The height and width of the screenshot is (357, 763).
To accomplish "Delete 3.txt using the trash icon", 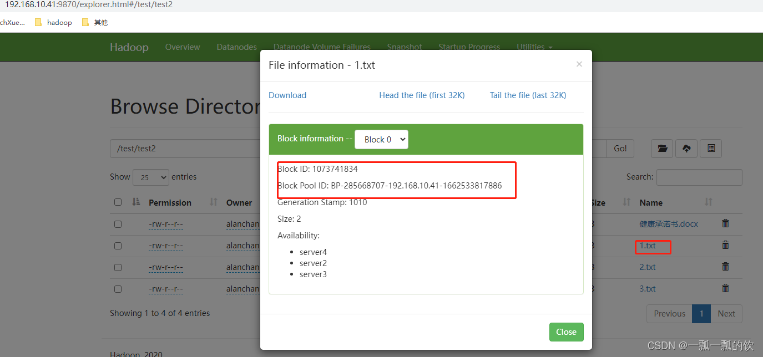I will (725, 288).
